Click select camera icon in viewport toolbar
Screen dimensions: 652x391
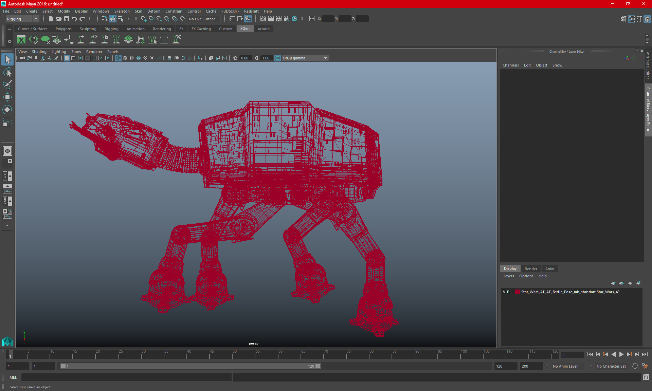(22, 58)
